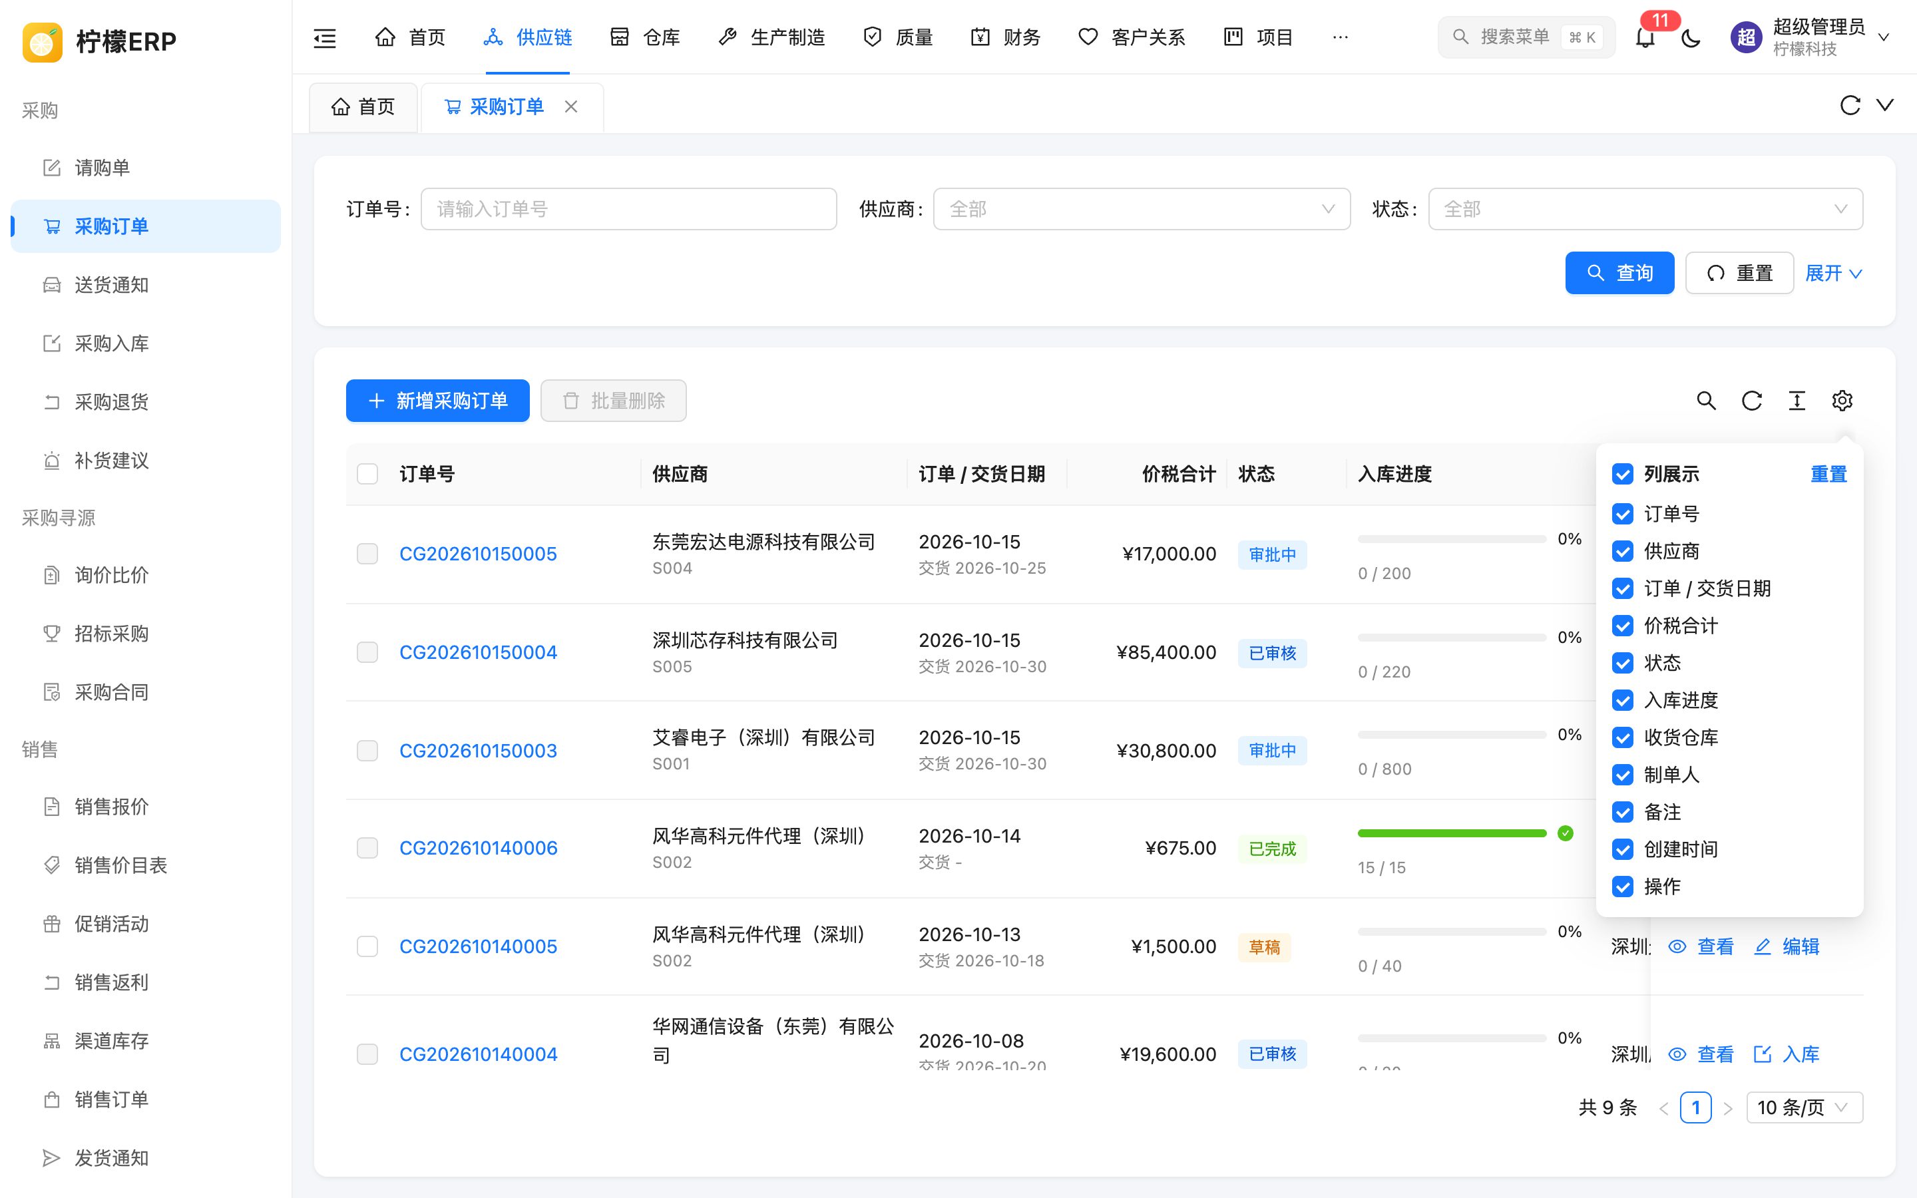
Task: Uncheck the 供应商 column checkbox
Action: [1622, 552]
